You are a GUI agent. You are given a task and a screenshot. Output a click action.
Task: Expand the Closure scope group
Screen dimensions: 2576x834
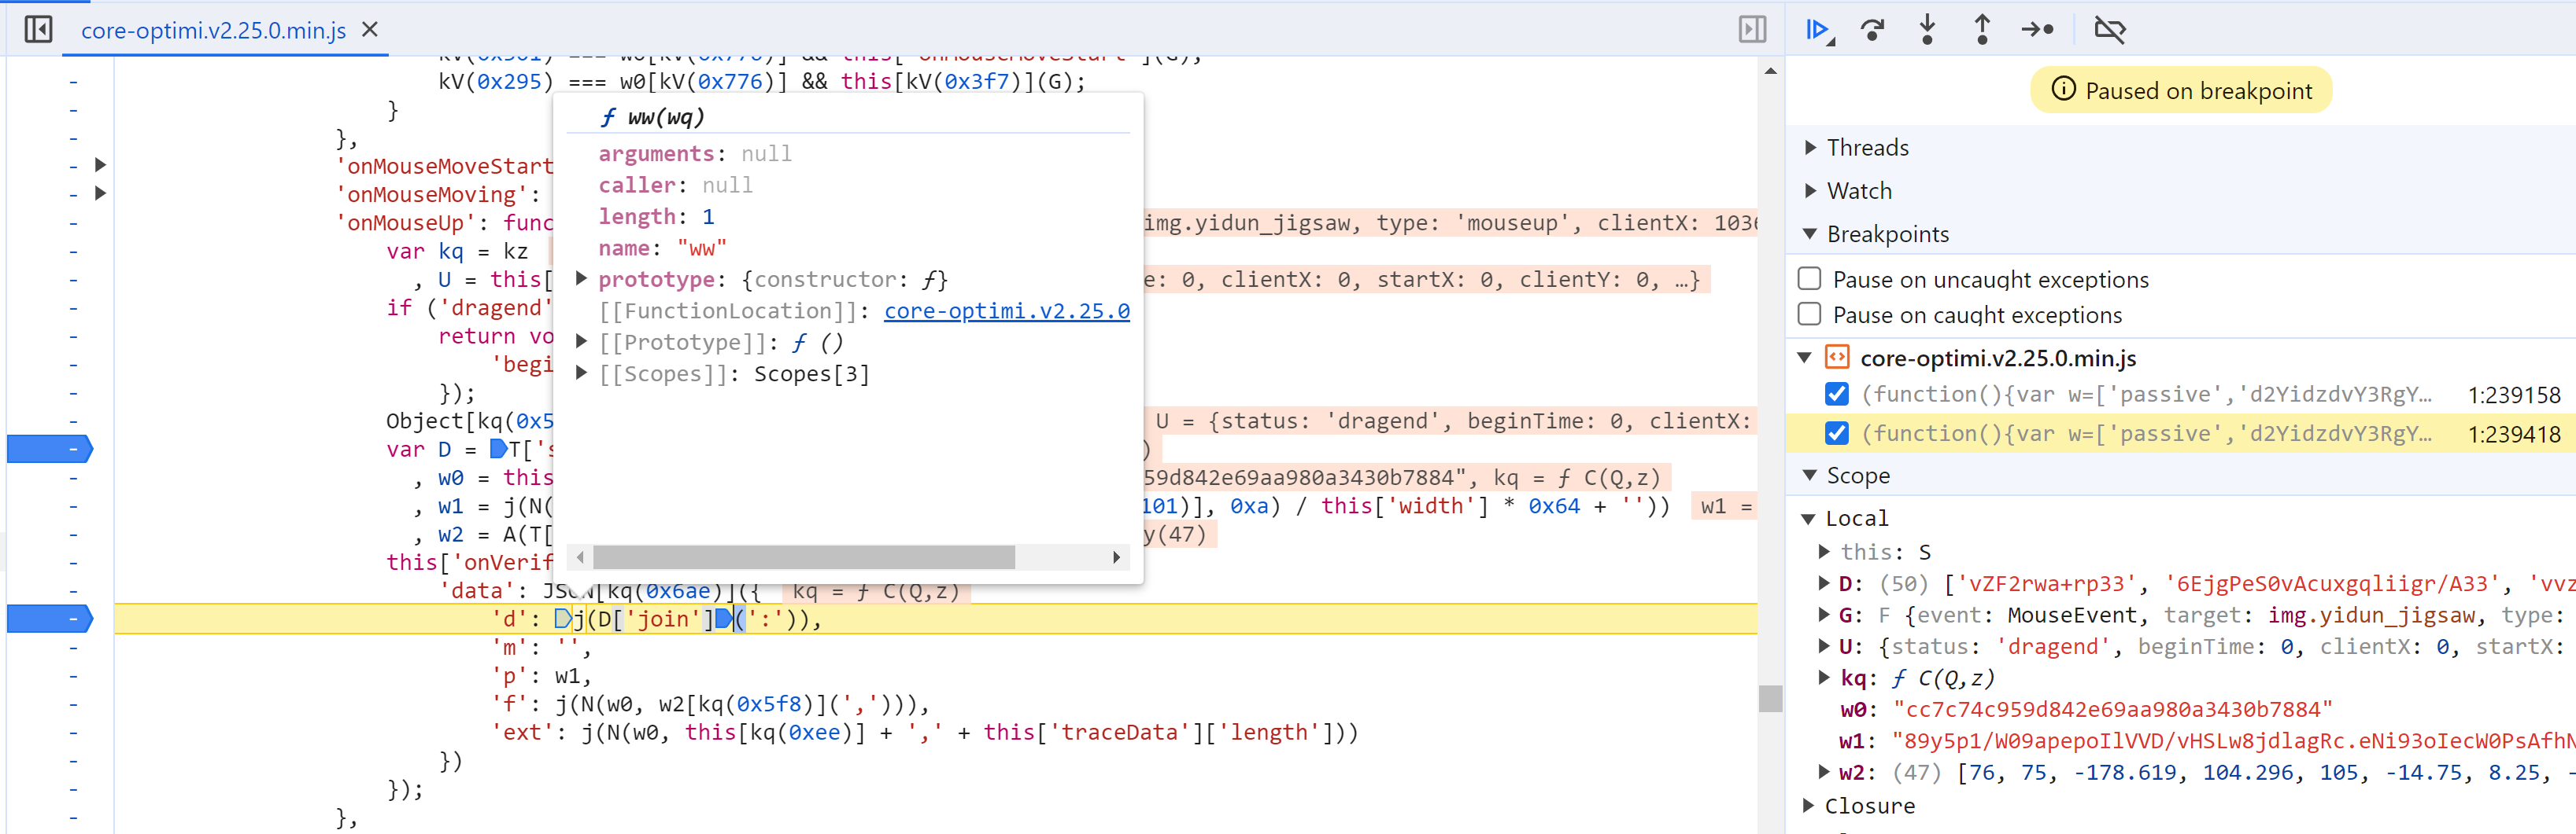pyautogui.click(x=1809, y=805)
